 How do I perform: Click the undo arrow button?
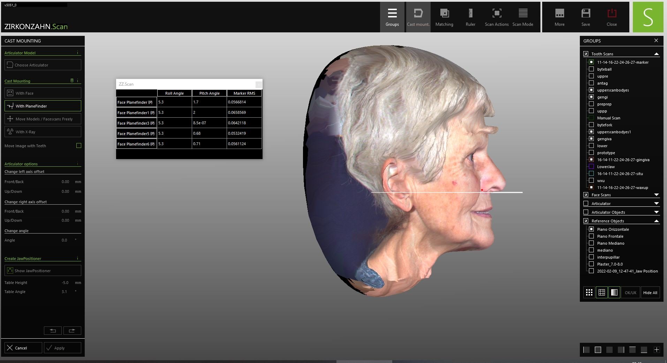pyautogui.click(x=53, y=331)
